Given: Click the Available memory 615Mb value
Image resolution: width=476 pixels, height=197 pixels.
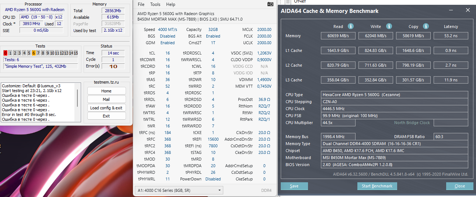Looking at the screenshot, I should [x=113, y=17].
